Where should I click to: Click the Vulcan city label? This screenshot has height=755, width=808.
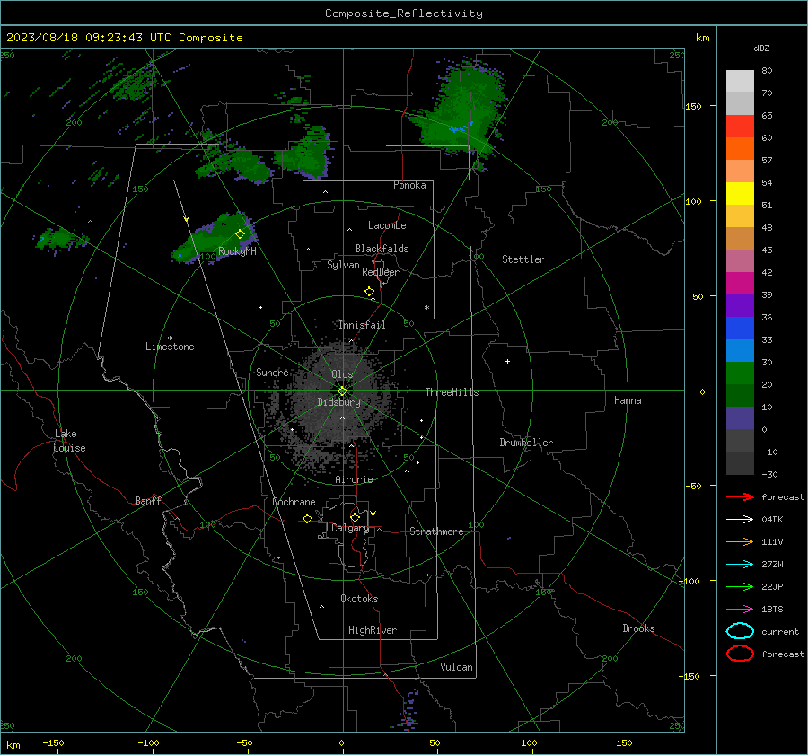(x=457, y=667)
